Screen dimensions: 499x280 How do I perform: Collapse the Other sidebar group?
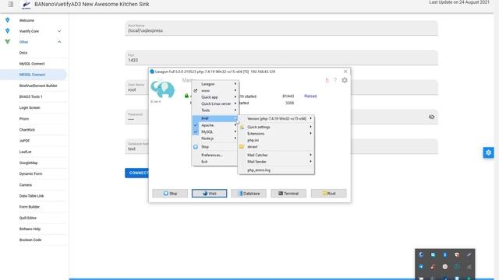pyautogui.click(x=59, y=42)
